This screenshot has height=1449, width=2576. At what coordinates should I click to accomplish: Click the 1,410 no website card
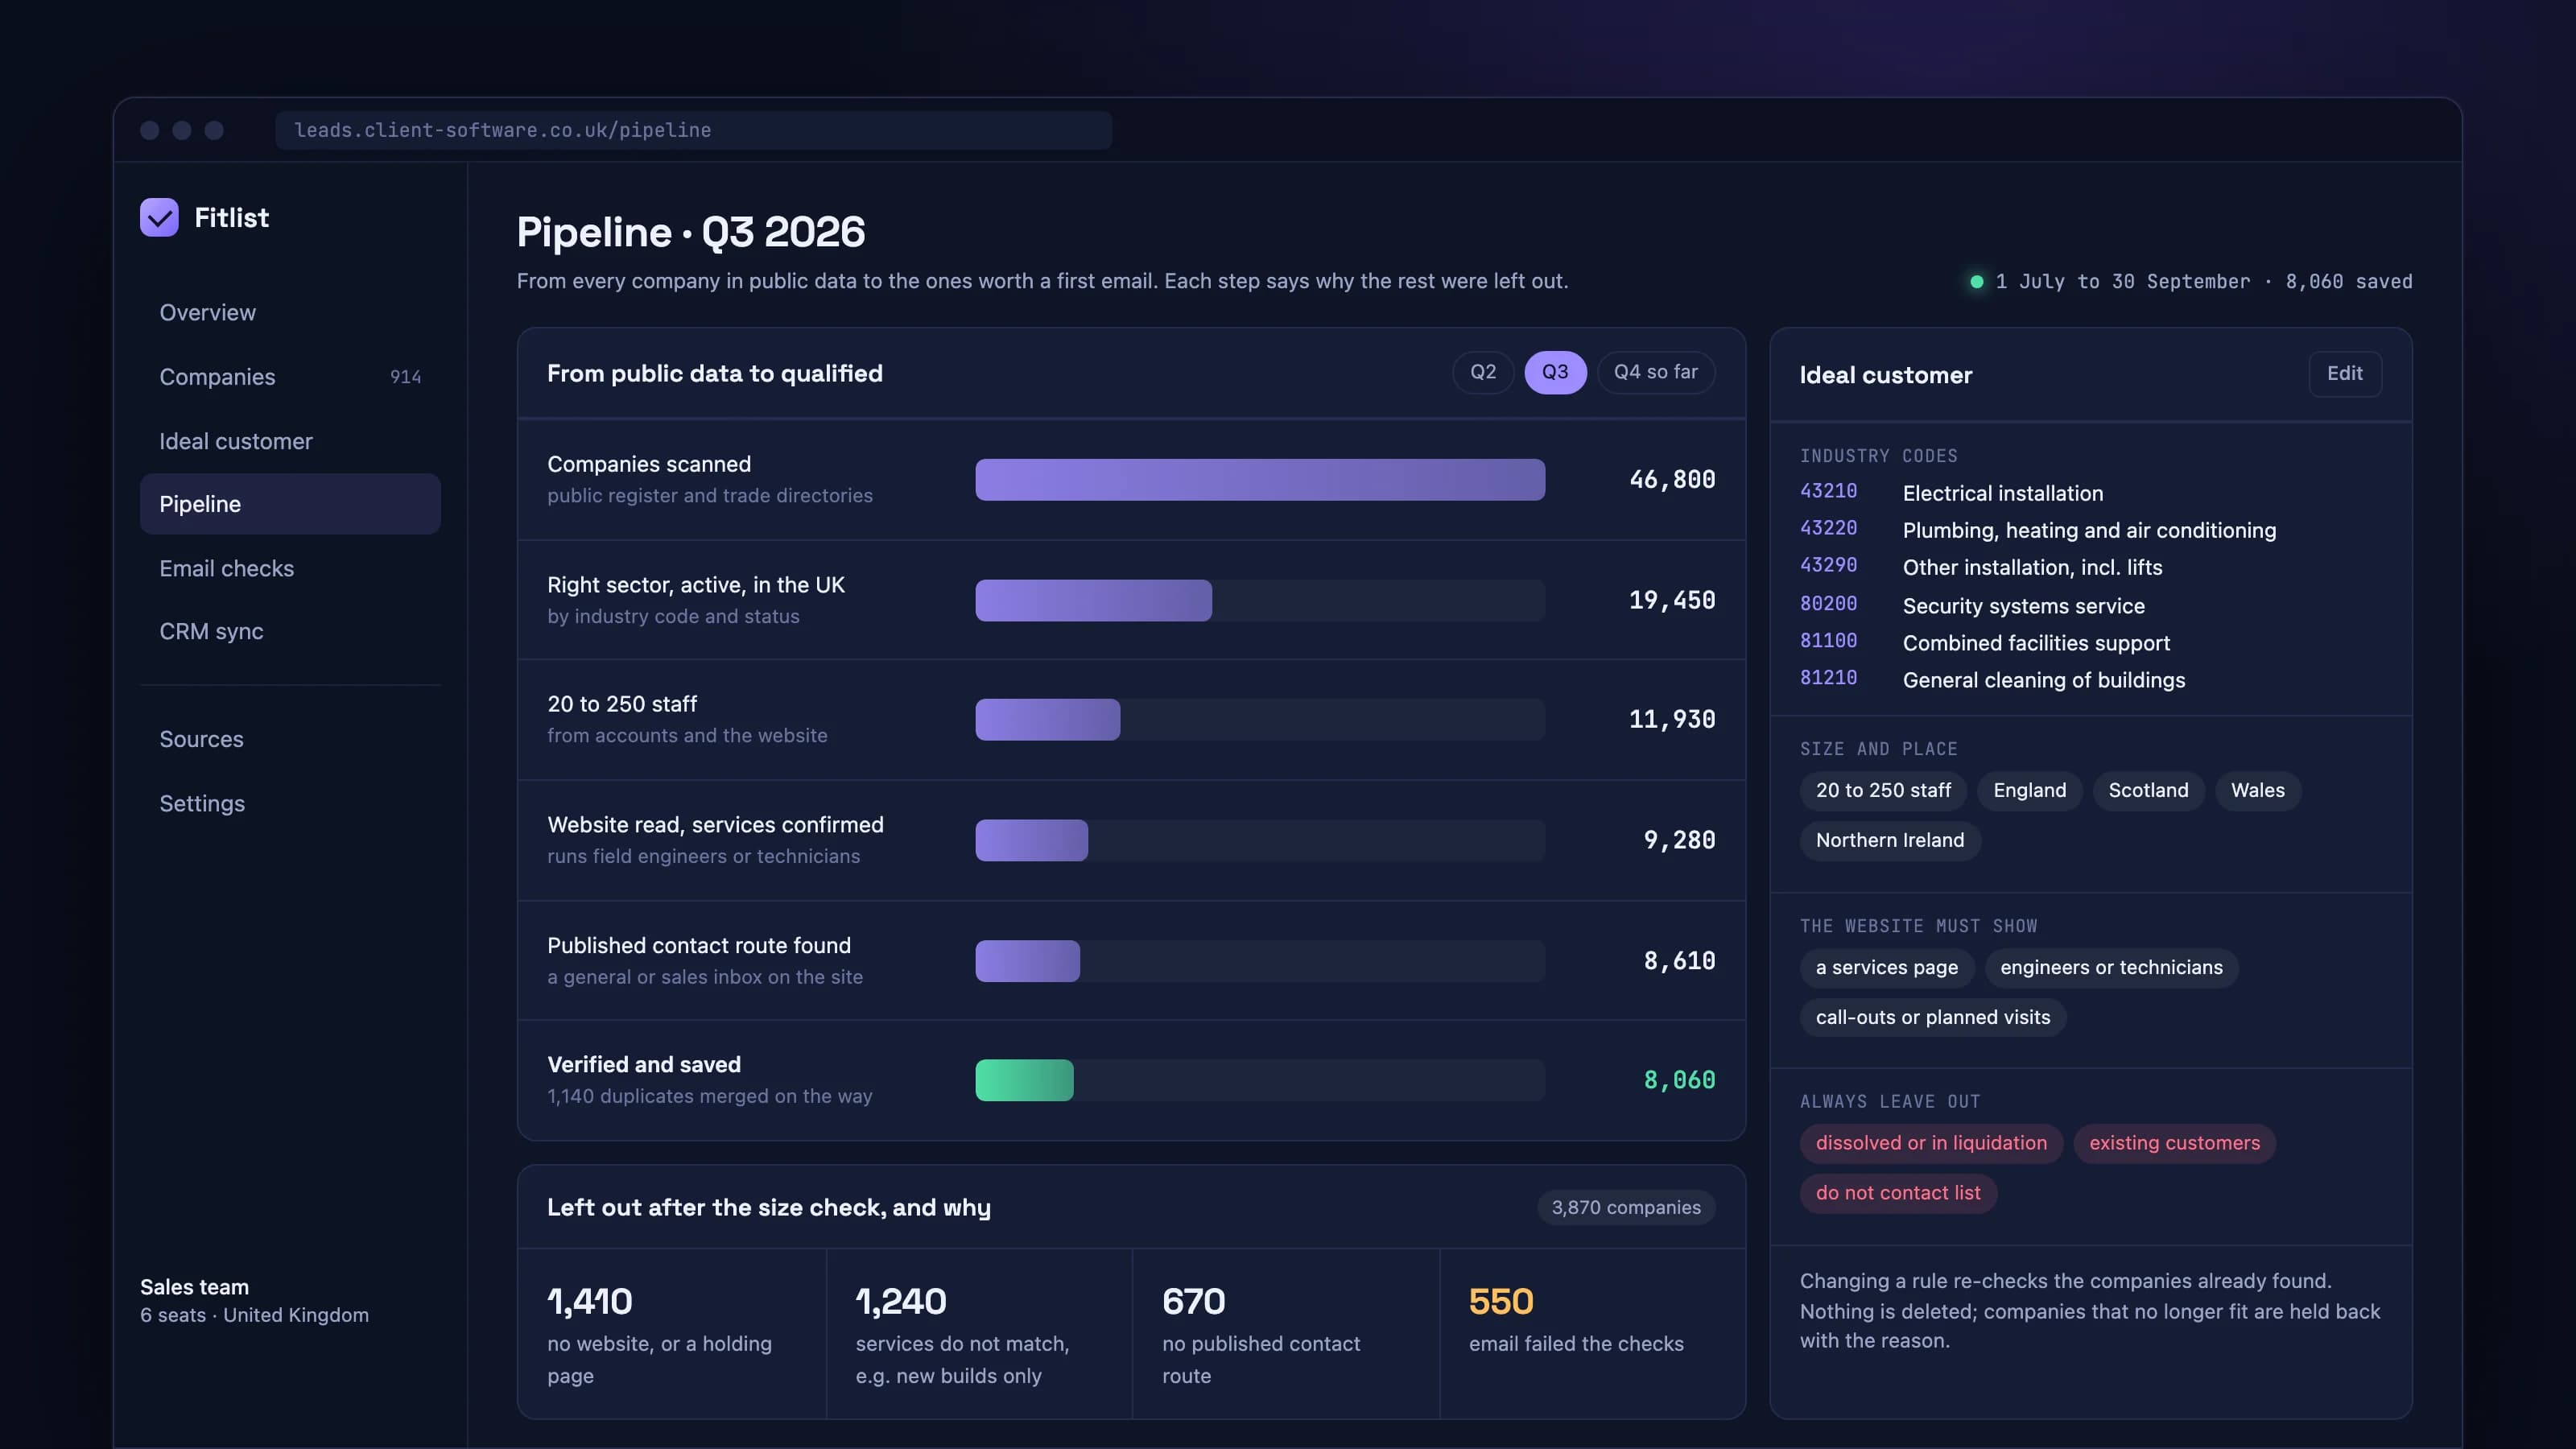[x=672, y=1334]
